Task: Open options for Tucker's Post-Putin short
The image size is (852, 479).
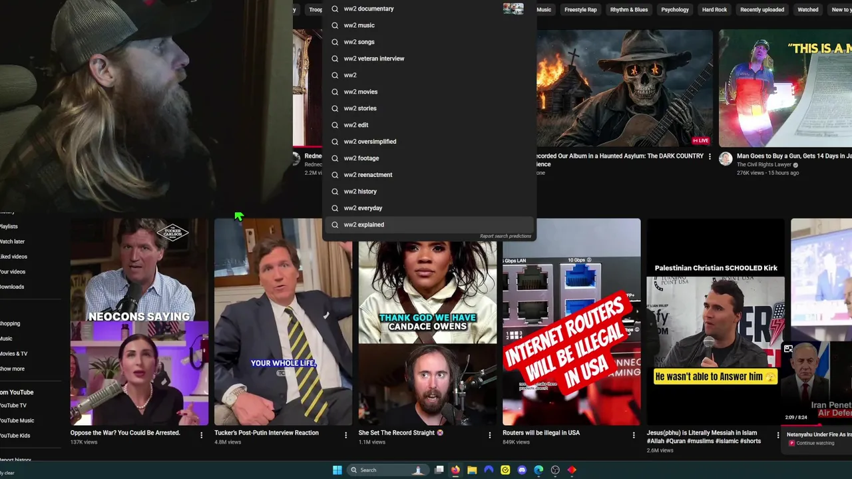Action: 345,435
